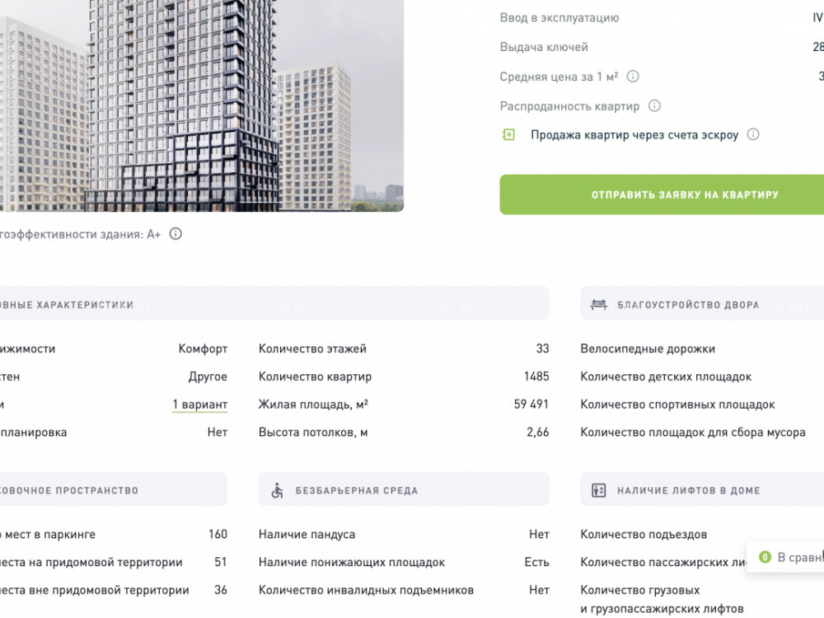This screenshot has width=824, height=618.
Task: Click the Безбарьерная среда section title
Action: (357, 491)
